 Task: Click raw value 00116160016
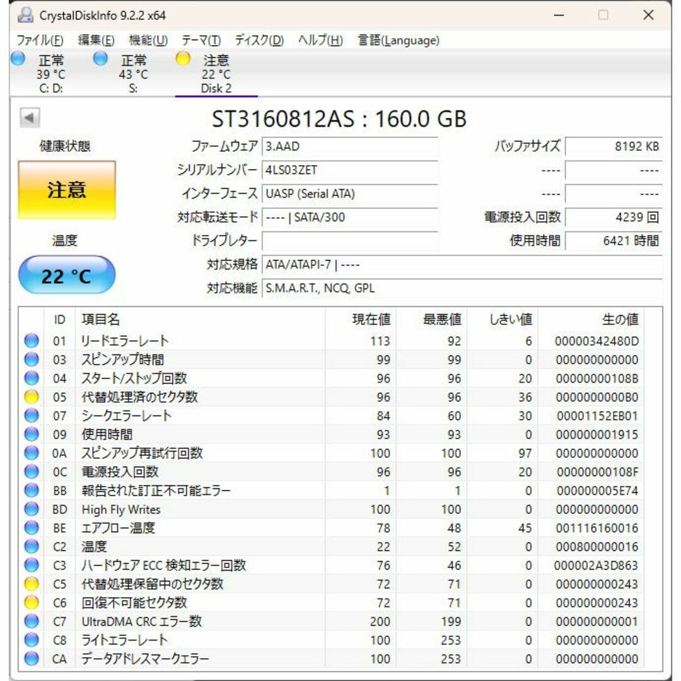(x=597, y=528)
